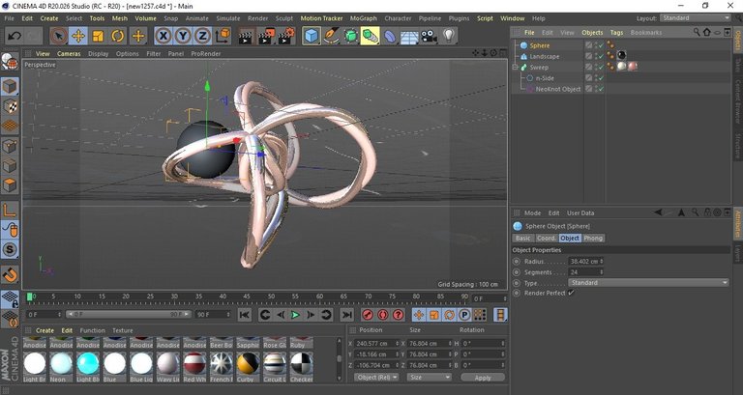This screenshot has height=395, width=743.
Task: Select the NeoKnot Object in the tree
Action: point(558,89)
